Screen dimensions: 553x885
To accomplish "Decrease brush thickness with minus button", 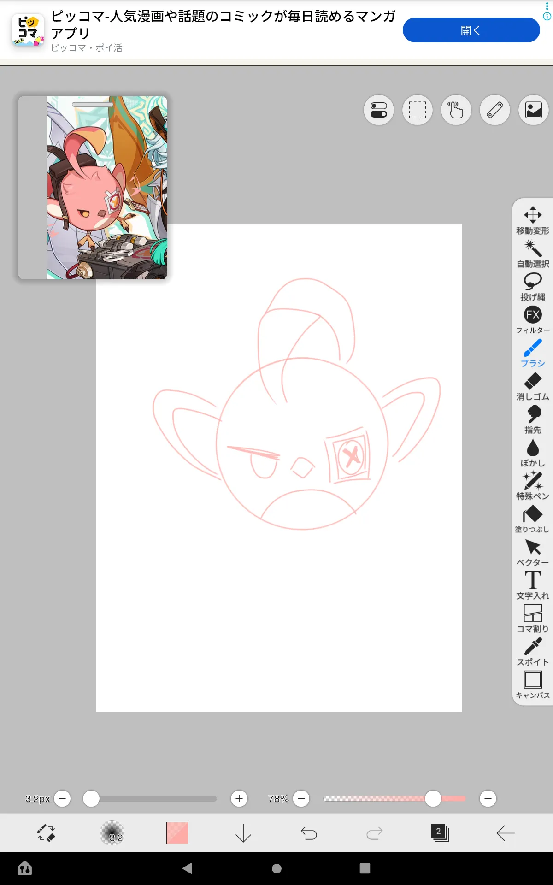I will [x=62, y=798].
